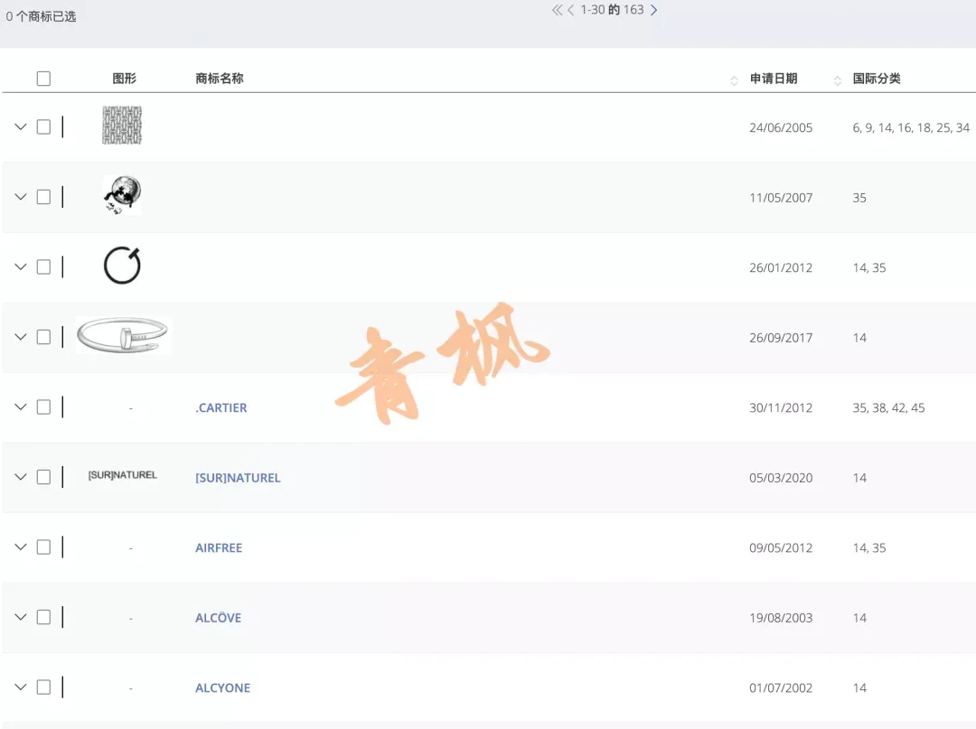Click the '1-30 的 163' page range
Viewport: 976px width, 729px height.
click(612, 10)
